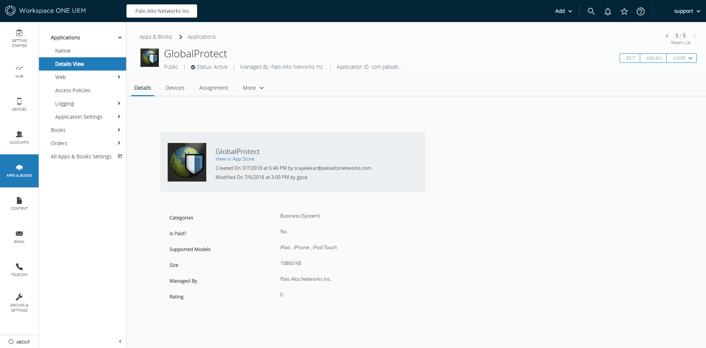Open the Hub monitoring icon
Image resolution: width=706 pixels, height=348 pixels.
19,71
